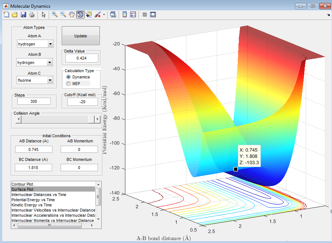The width and height of the screenshot is (332, 243).
Task: Enable the Data Cursor tool
Action: (89, 14)
